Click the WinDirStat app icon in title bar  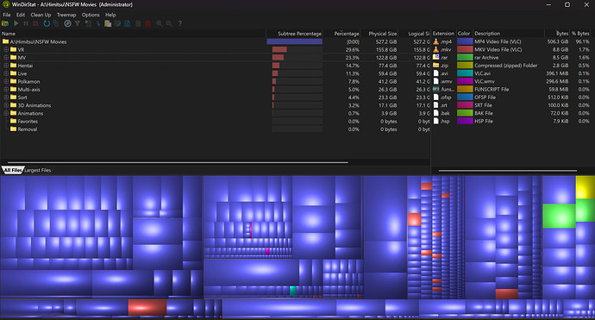pyautogui.click(x=6, y=4)
